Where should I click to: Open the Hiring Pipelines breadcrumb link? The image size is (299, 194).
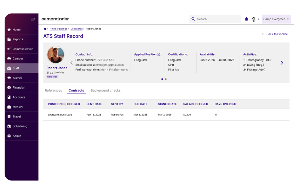(58, 29)
